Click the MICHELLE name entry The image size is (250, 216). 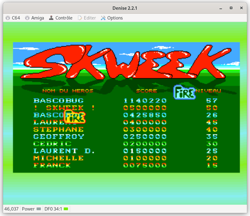[59, 158]
